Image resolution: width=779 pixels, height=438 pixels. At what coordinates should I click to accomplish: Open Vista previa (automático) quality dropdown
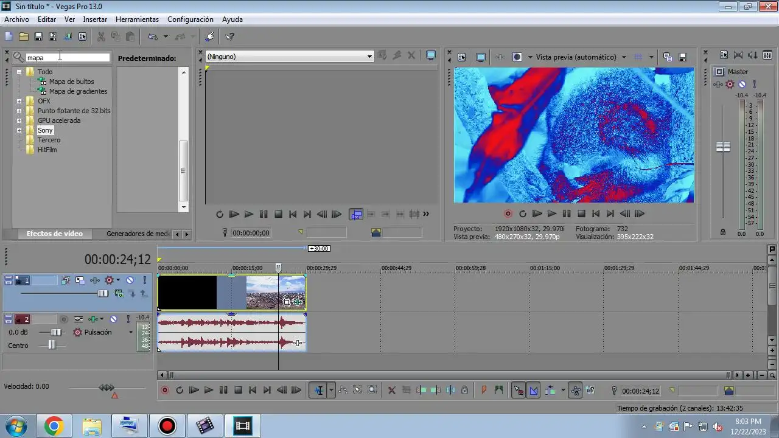[x=624, y=57]
